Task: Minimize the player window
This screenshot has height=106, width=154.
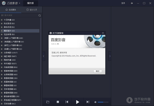Action: (138, 3)
